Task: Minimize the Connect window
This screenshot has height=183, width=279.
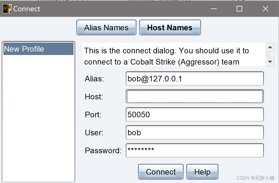Action: pyautogui.click(x=214, y=9)
